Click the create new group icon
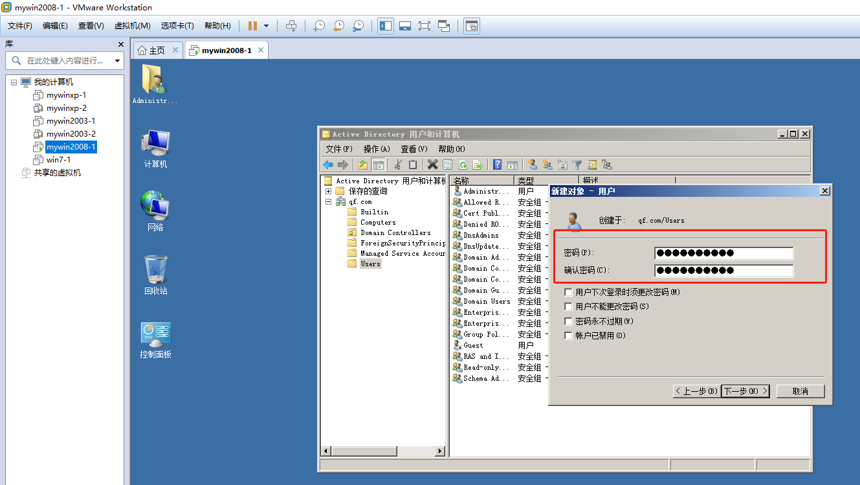This screenshot has width=860, height=485. 547,164
